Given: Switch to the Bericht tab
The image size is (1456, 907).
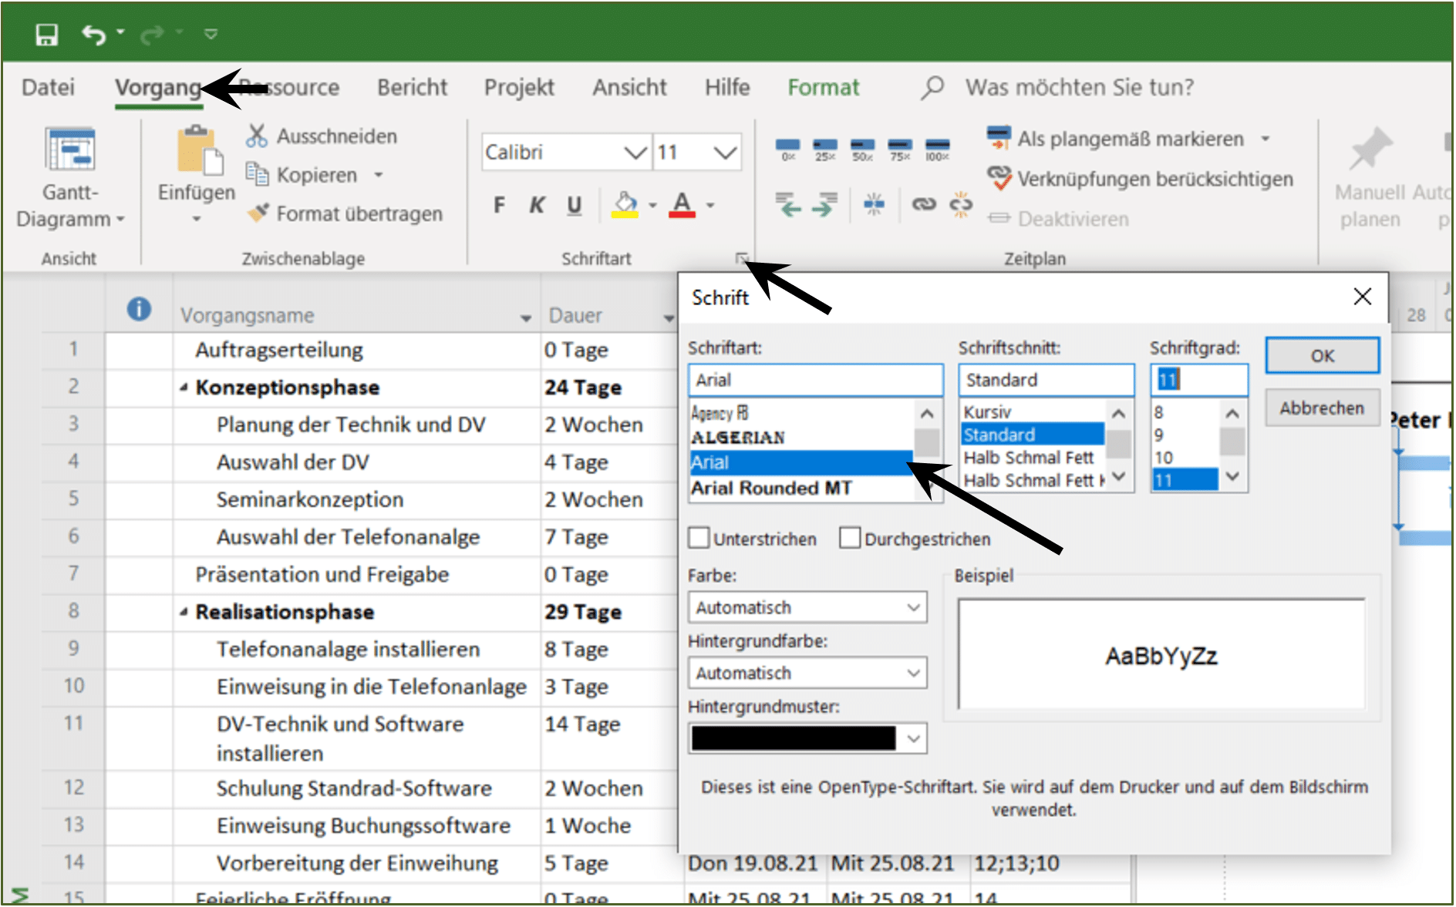Looking at the screenshot, I should point(412,87).
